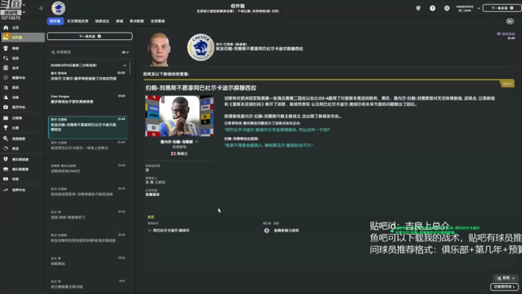The height and width of the screenshot is (294, 522).
Task: Open the club vision briefcase icon
Action: pyautogui.click(x=6, y=169)
